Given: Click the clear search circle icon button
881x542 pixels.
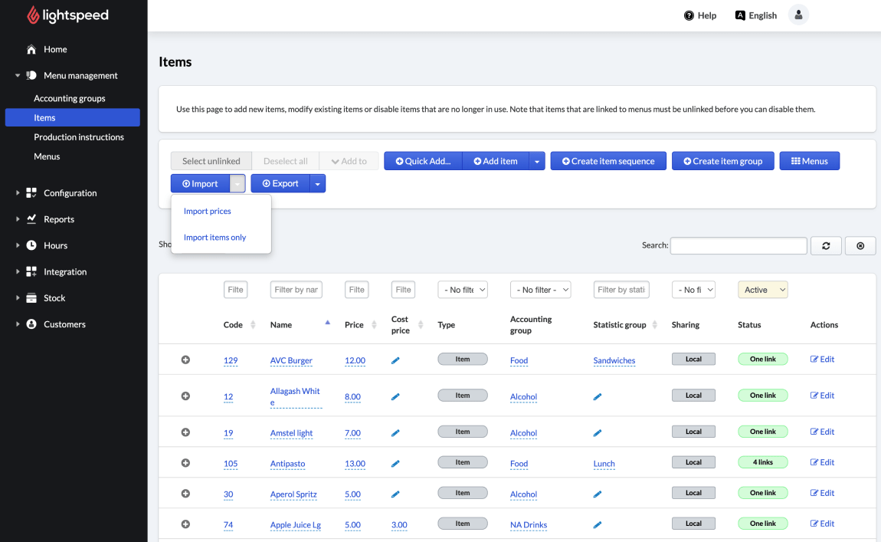Looking at the screenshot, I should click(860, 246).
